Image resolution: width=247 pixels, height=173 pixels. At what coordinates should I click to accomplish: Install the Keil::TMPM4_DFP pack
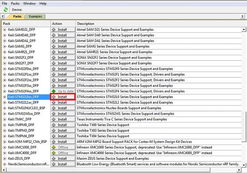click(x=63, y=136)
